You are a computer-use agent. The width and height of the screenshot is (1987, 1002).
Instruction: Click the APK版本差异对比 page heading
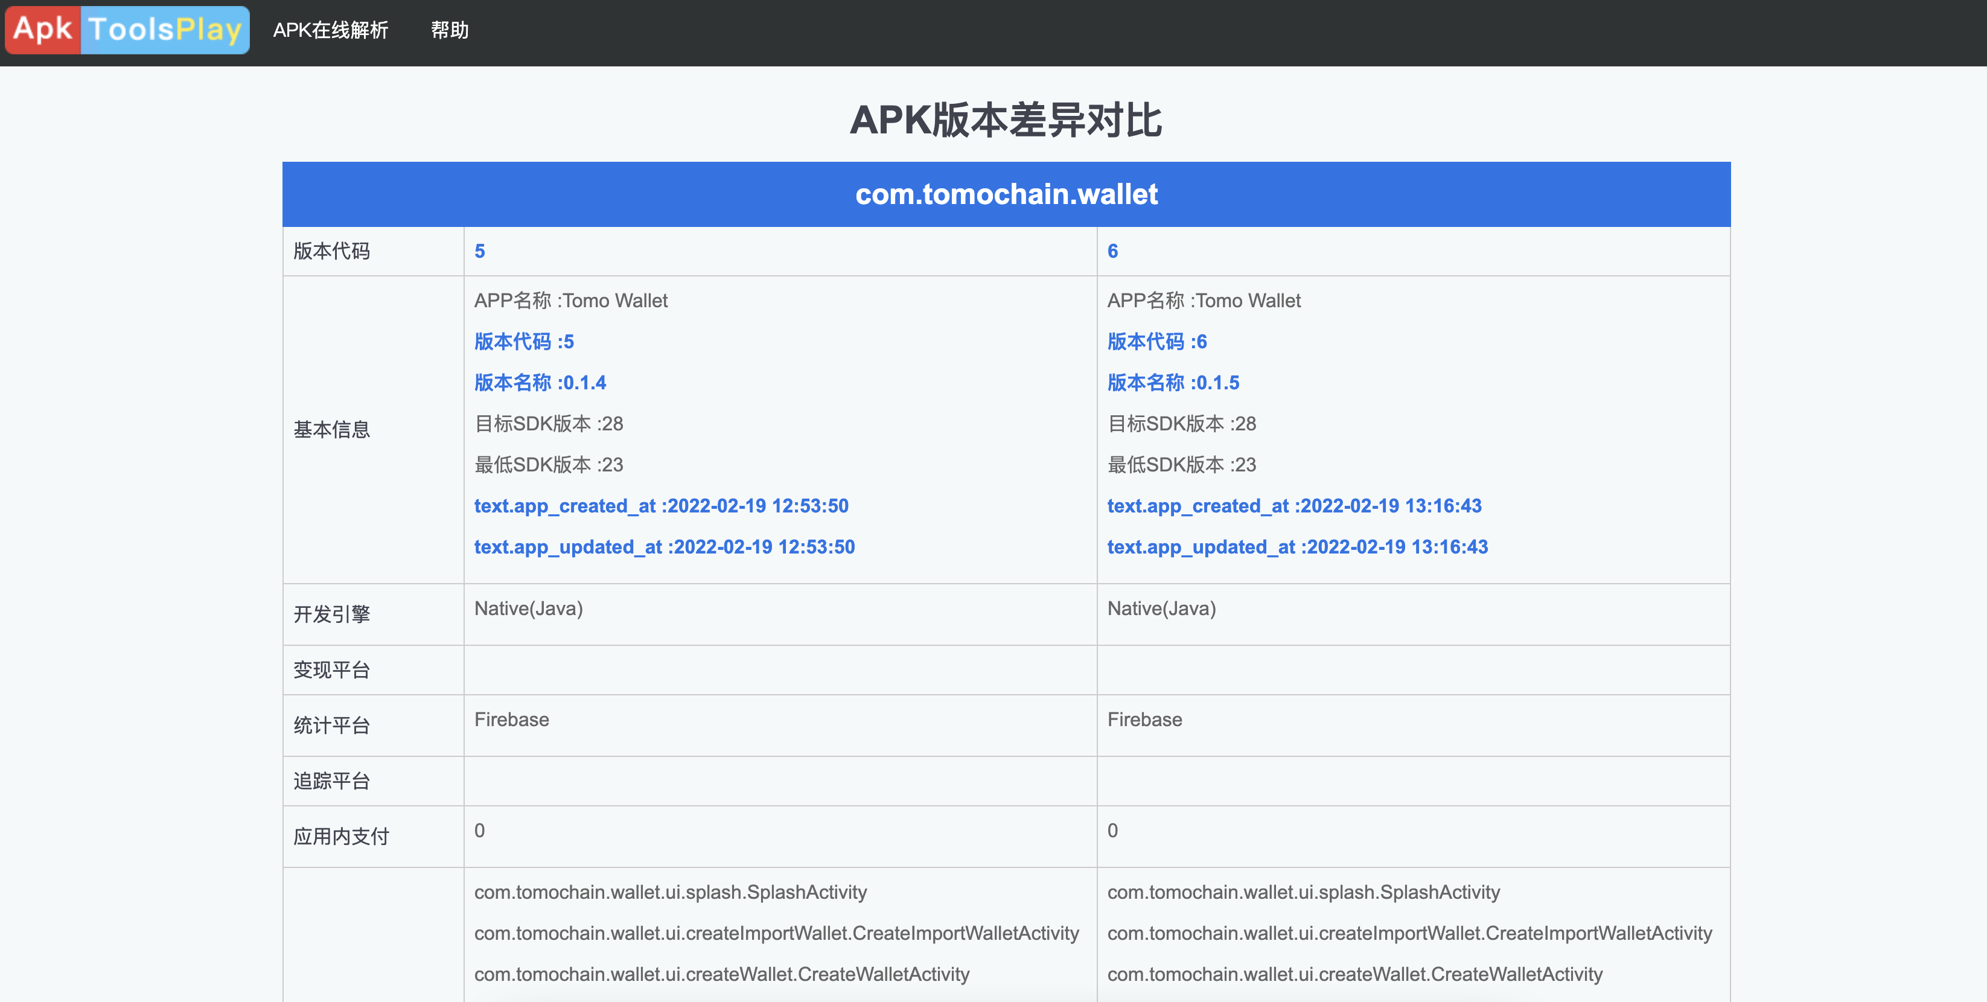coord(1006,120)
